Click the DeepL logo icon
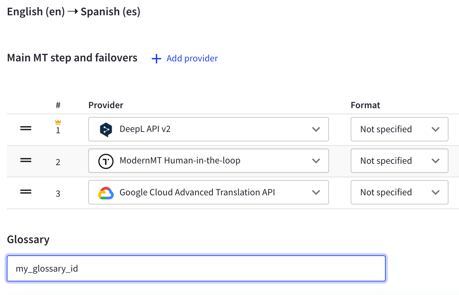 [106, 130]
